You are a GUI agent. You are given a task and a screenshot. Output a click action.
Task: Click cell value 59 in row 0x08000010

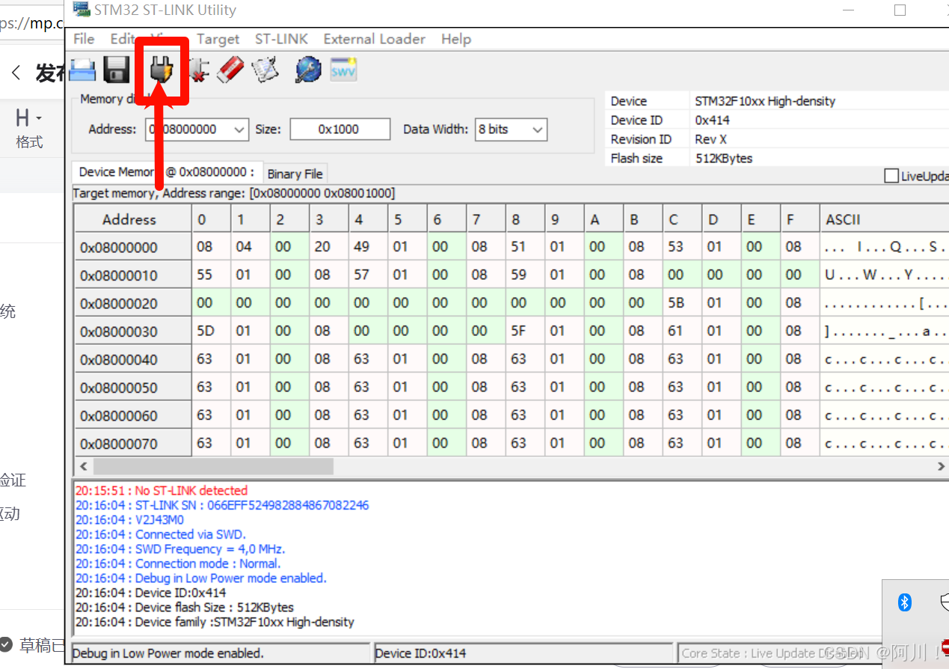click(x=525, y=275)
